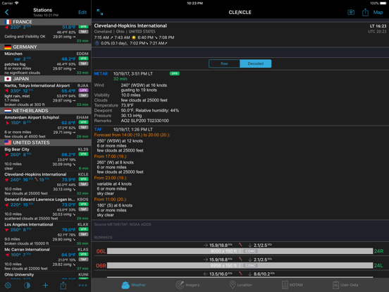Viewport: 389px width, 292px height.
Task: Tap the NETHERLANDS country header
Action: [x=46, y=111]
